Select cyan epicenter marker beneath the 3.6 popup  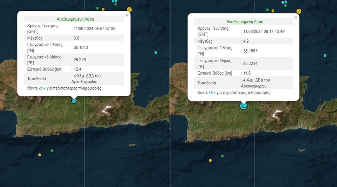click(x=74, y=100)
